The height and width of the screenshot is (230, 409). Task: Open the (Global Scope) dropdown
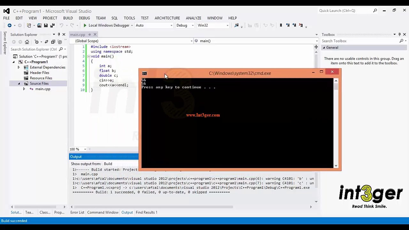(192, 41)
